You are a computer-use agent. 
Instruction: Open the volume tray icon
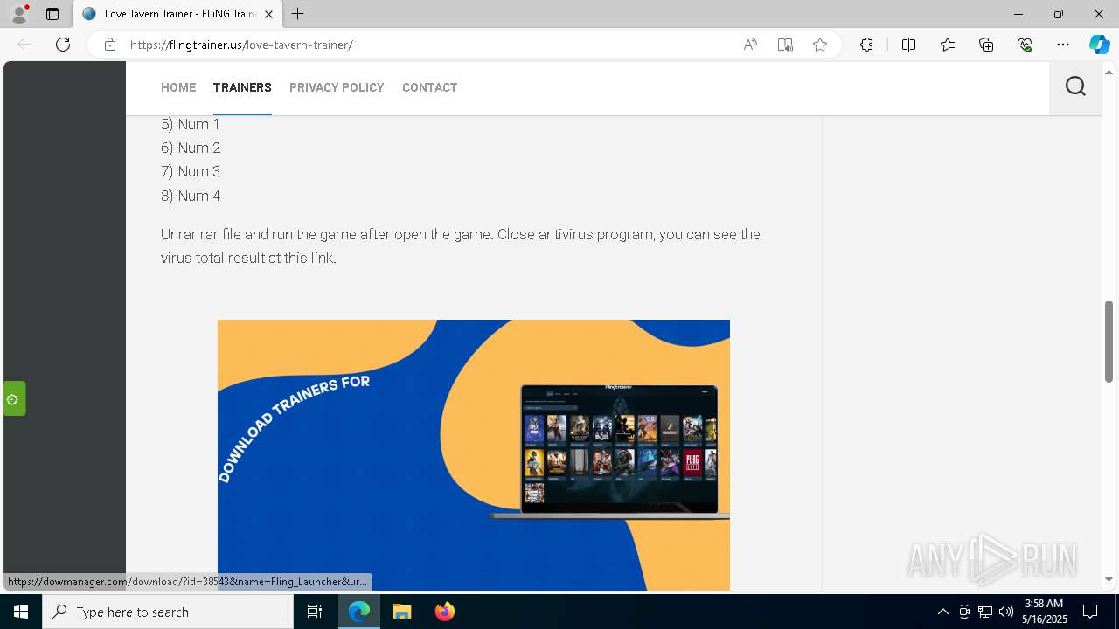(x=1005, y=612)
